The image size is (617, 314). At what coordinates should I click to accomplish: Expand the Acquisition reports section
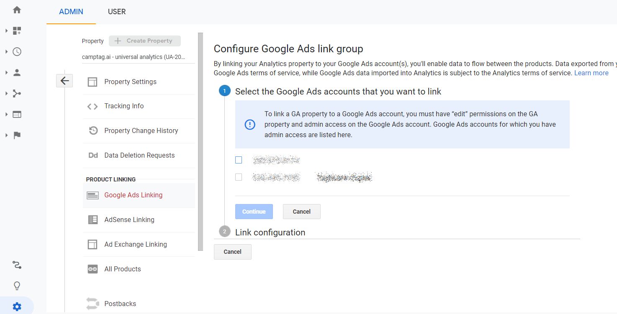click(x=6, y=93)
